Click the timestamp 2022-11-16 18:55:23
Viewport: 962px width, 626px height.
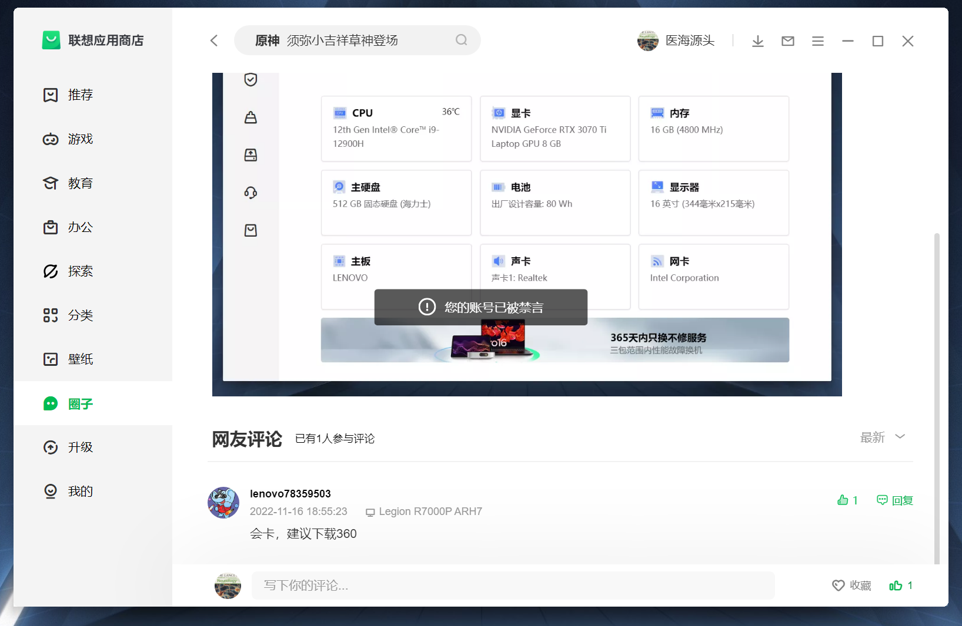[299, 511]
